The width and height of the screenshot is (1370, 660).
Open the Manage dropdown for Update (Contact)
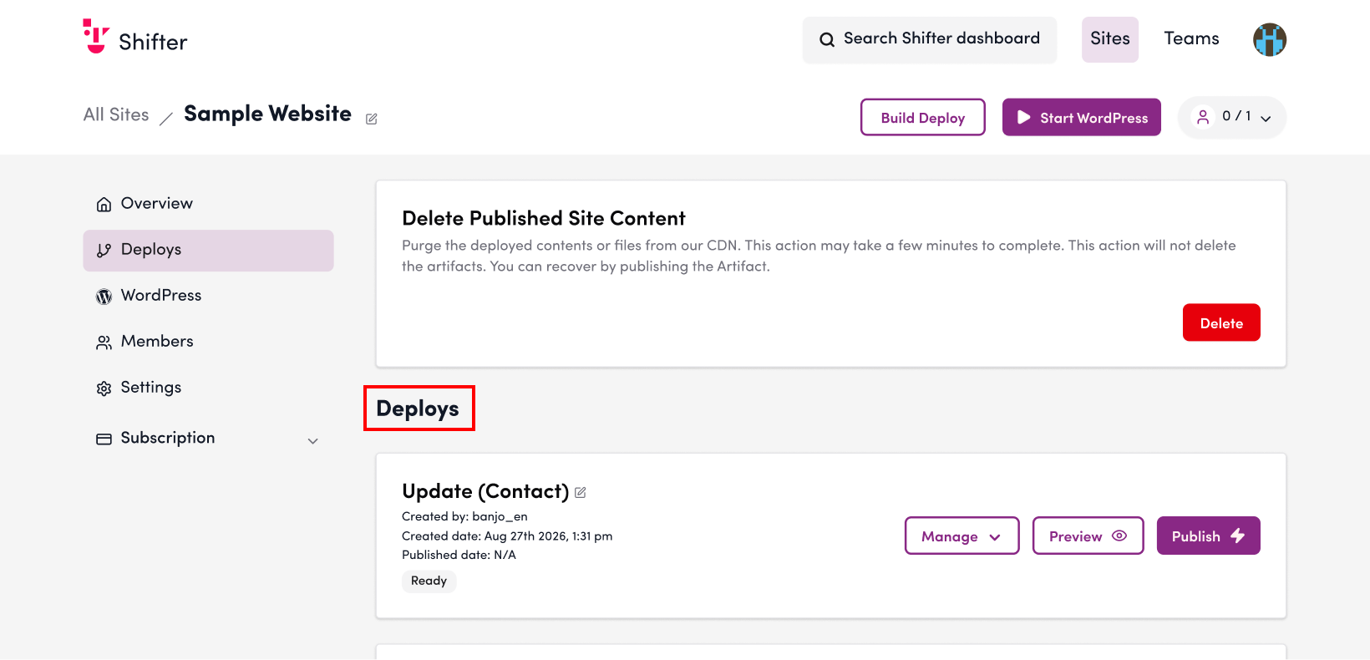tap(962, 536)
